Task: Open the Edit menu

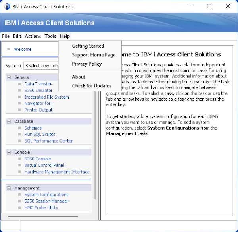Action: (x=17, y=36)
